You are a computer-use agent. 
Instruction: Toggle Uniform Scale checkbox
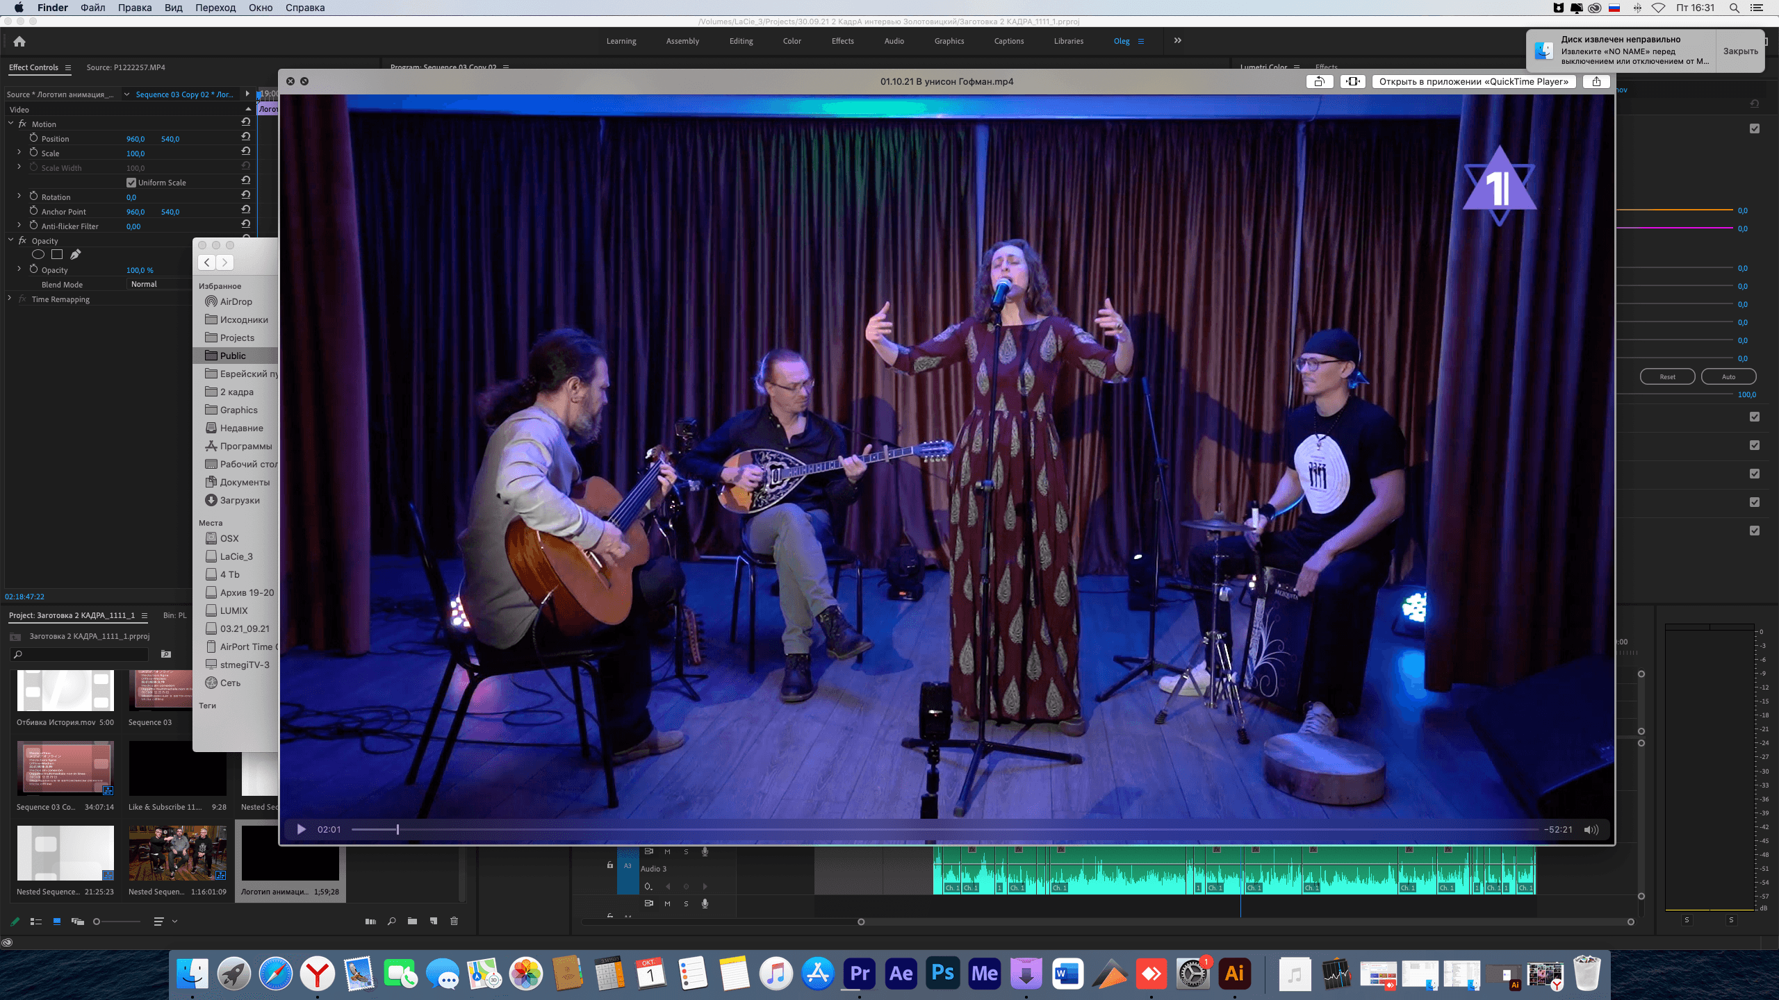(x=131, y=183)
